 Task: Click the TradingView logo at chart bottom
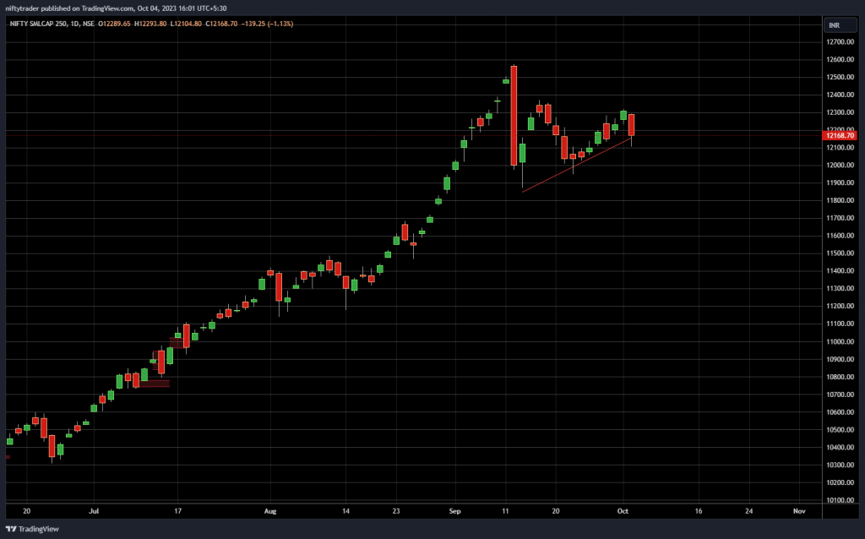[x=32, y=529]
